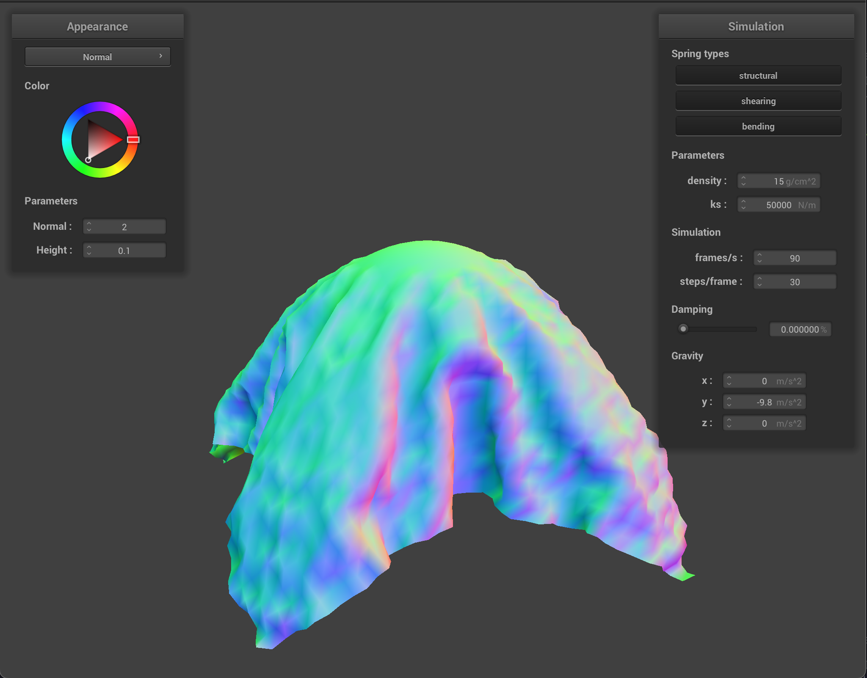The height and width of the screenshot is (678, 867).
Task: Click the structural spring type button
Action: 758,75
